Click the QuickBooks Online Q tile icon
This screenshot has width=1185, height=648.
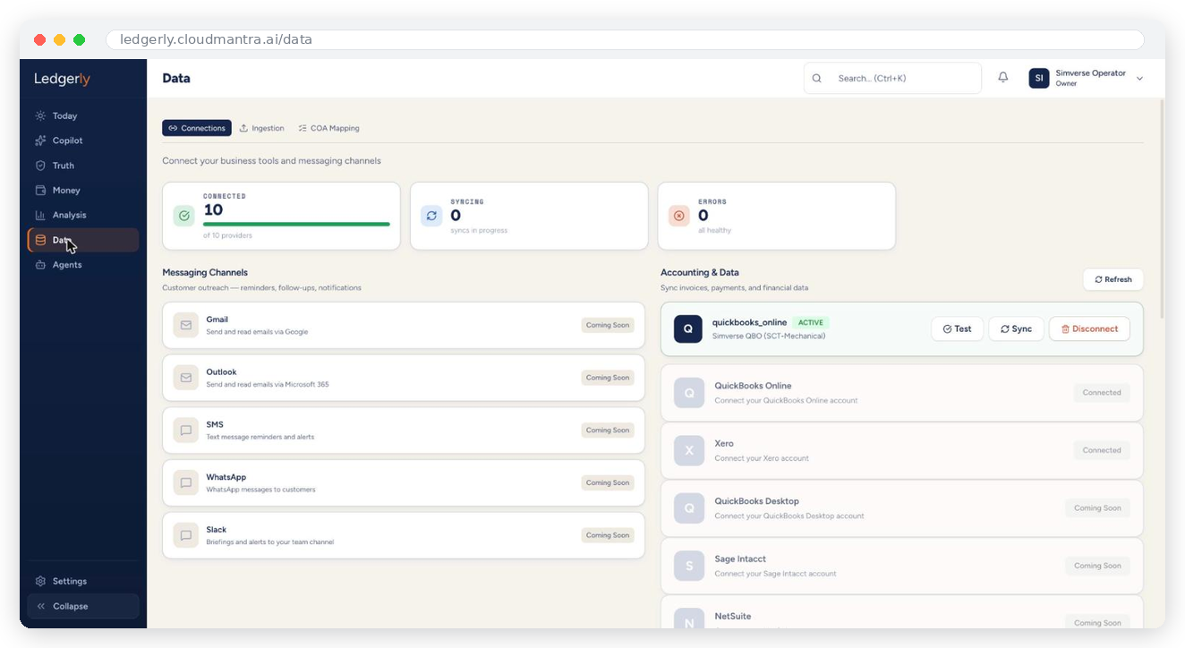pyautogui.click(x=689, y=393)
